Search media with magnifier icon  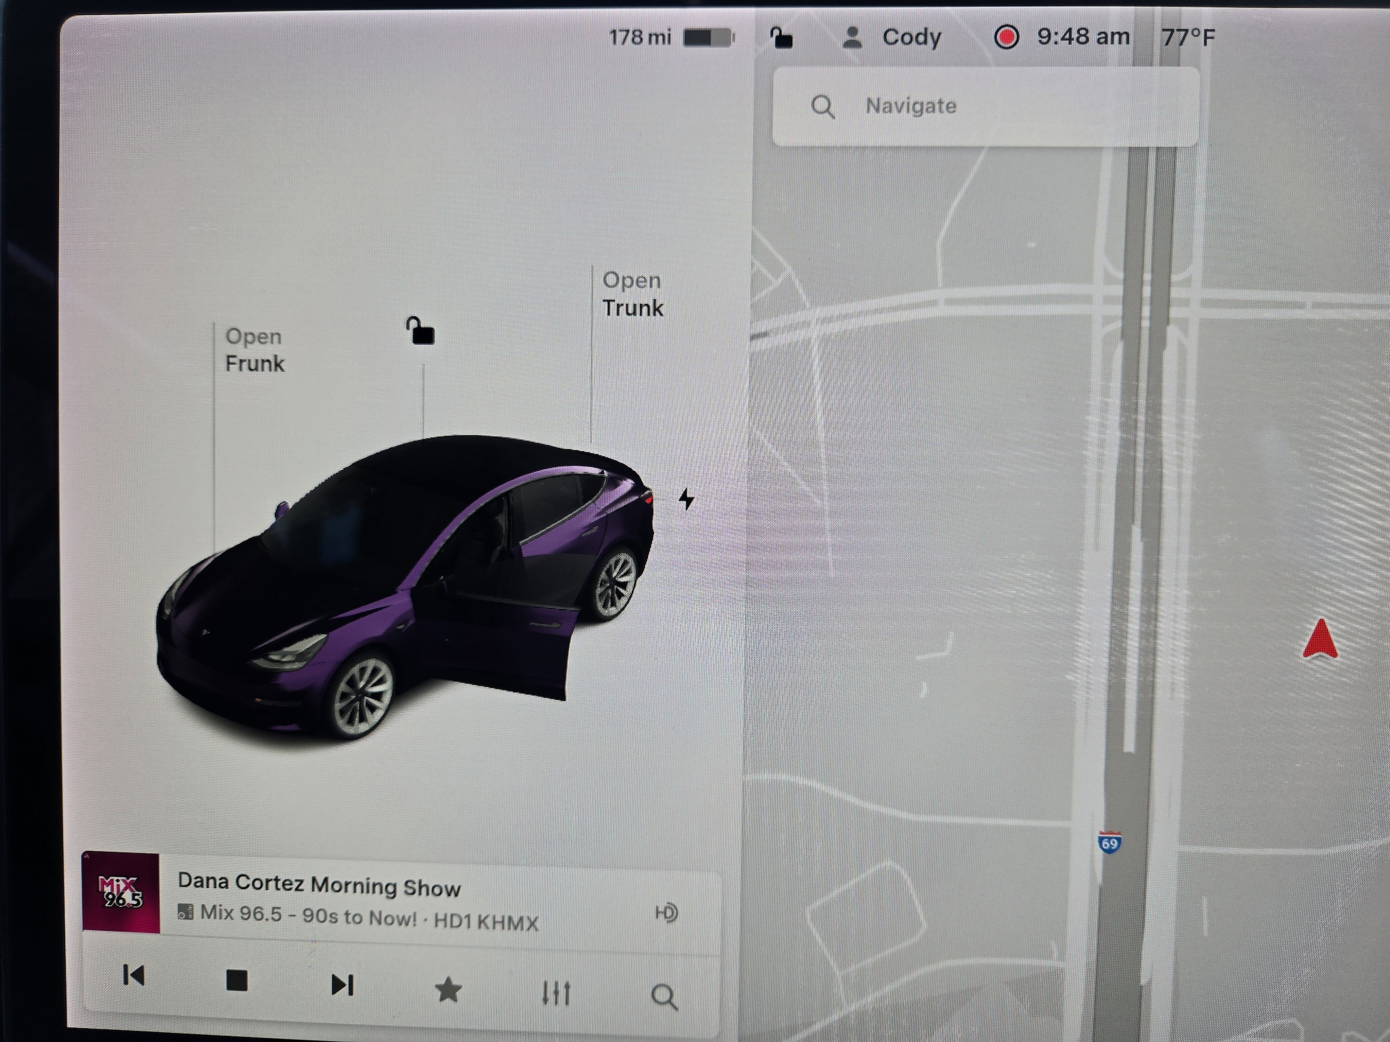click(663, 996)
